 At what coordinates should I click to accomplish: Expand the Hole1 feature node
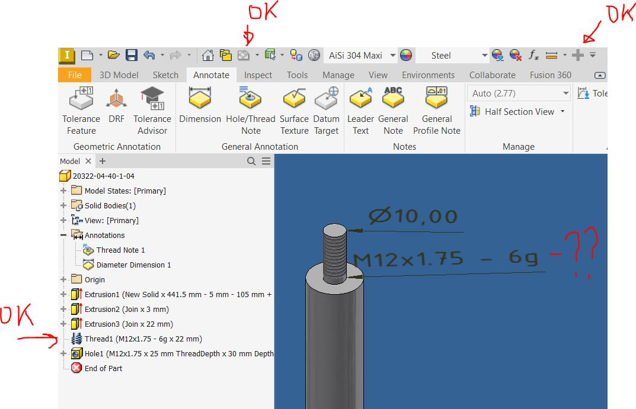click(x=63, y=353)
